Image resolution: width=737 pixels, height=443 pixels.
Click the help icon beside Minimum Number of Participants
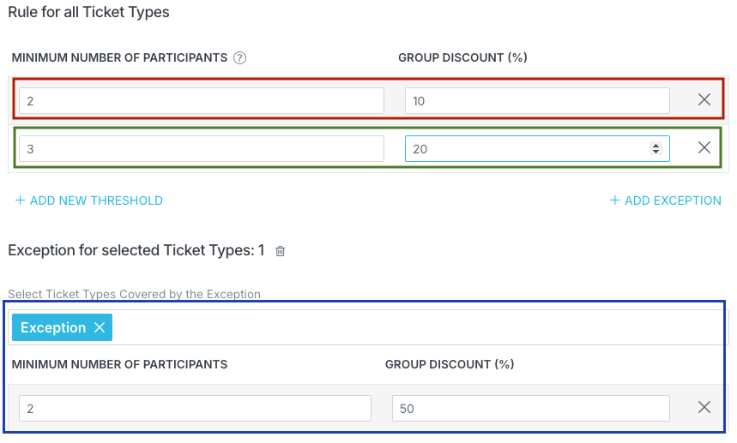point(239,57)
